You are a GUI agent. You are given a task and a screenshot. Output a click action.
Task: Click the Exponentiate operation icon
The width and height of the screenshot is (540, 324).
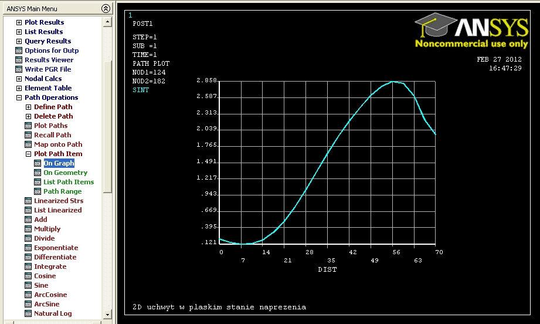28,248
